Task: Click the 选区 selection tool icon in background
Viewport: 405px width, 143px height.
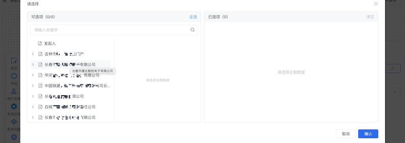Action: (x=14, y=61)
